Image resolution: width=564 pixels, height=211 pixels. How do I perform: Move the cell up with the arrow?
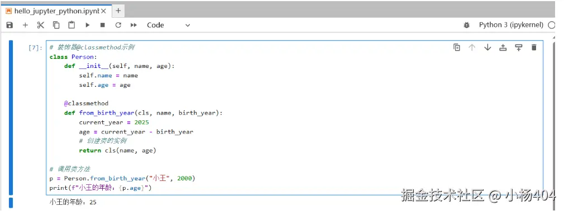pos(472,47)
